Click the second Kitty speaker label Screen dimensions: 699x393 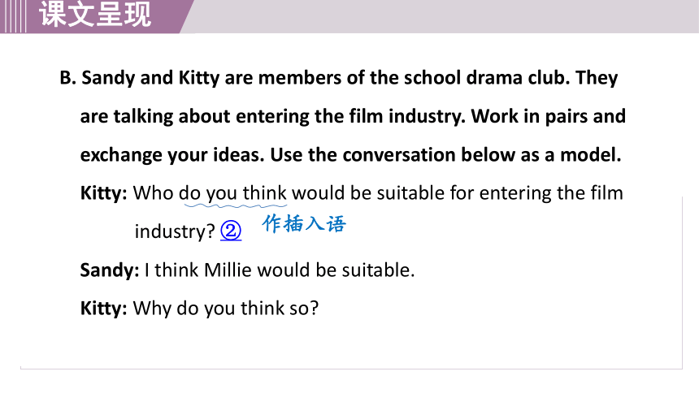[103, 309]
